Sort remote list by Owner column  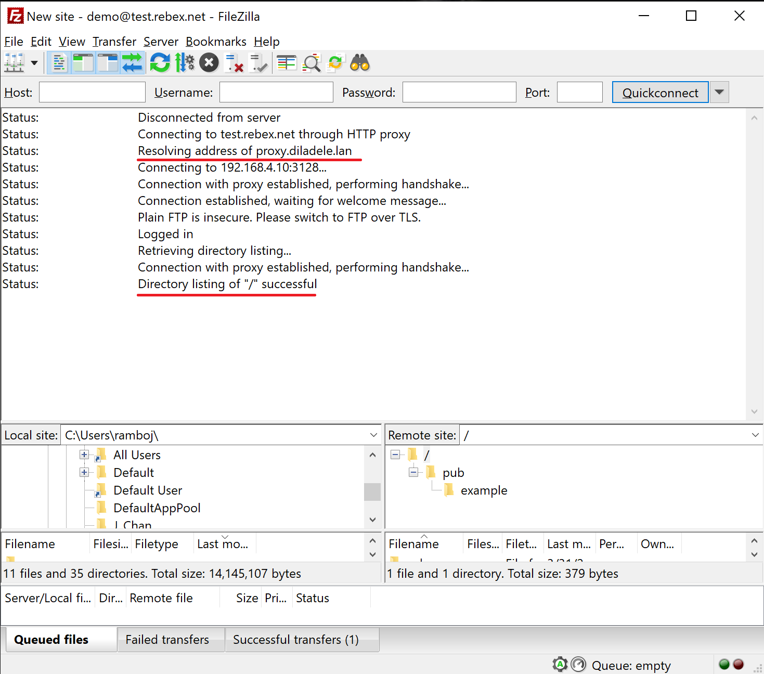659,544
